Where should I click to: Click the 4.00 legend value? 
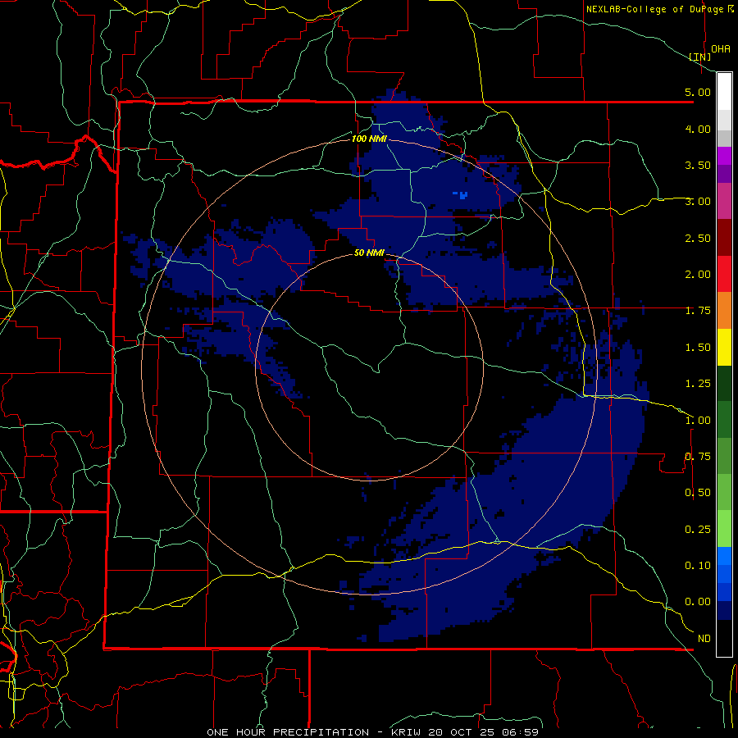698,129
